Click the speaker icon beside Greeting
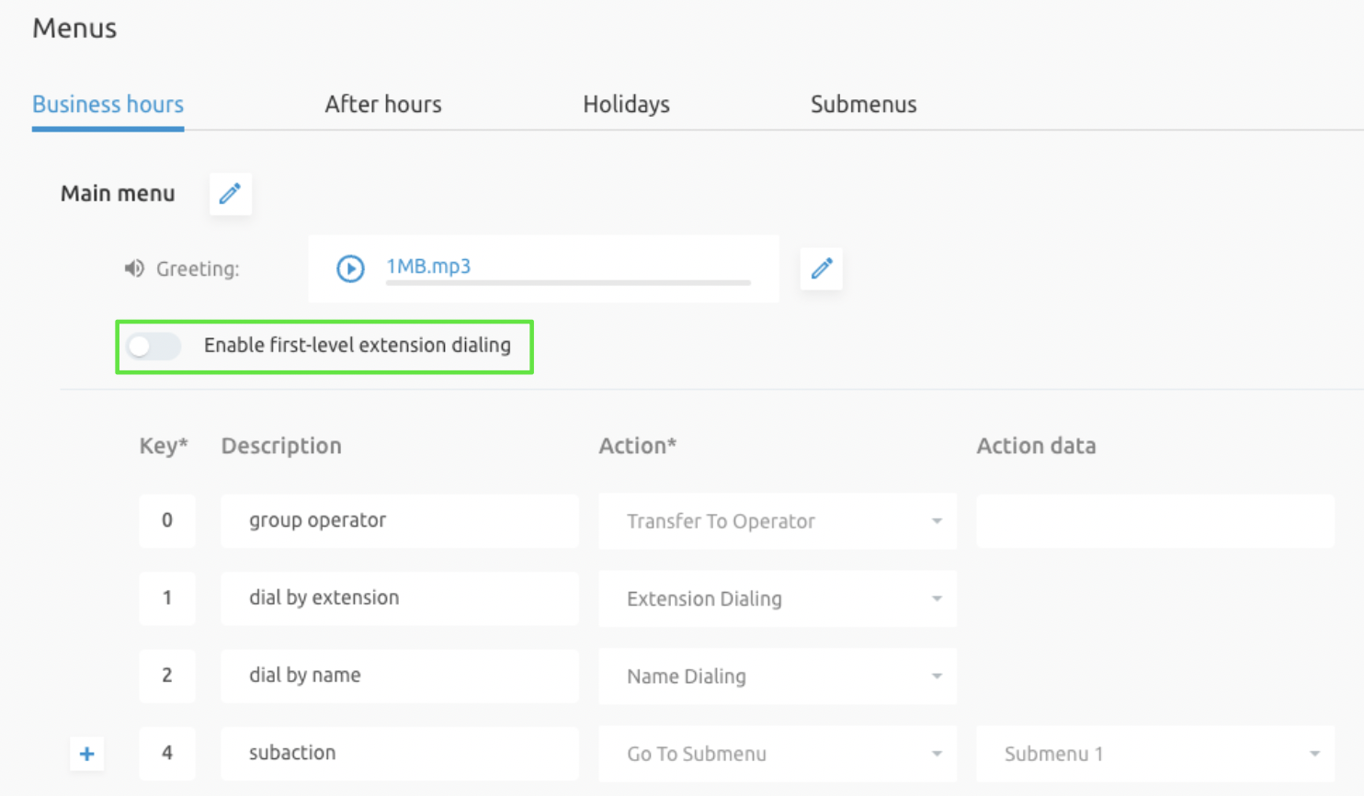1364x796 pixels. 134,268
